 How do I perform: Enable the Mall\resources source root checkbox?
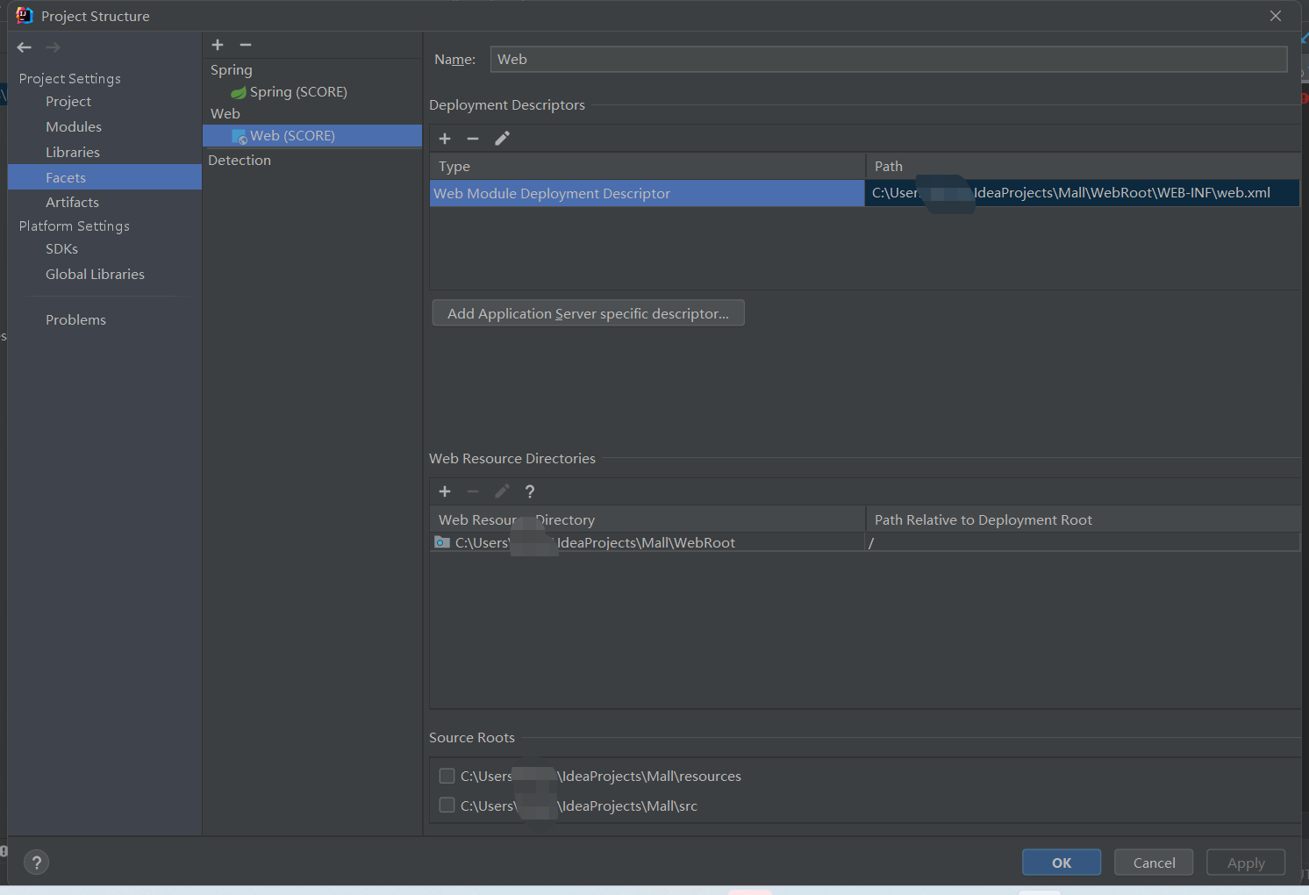tap(447, 776)
